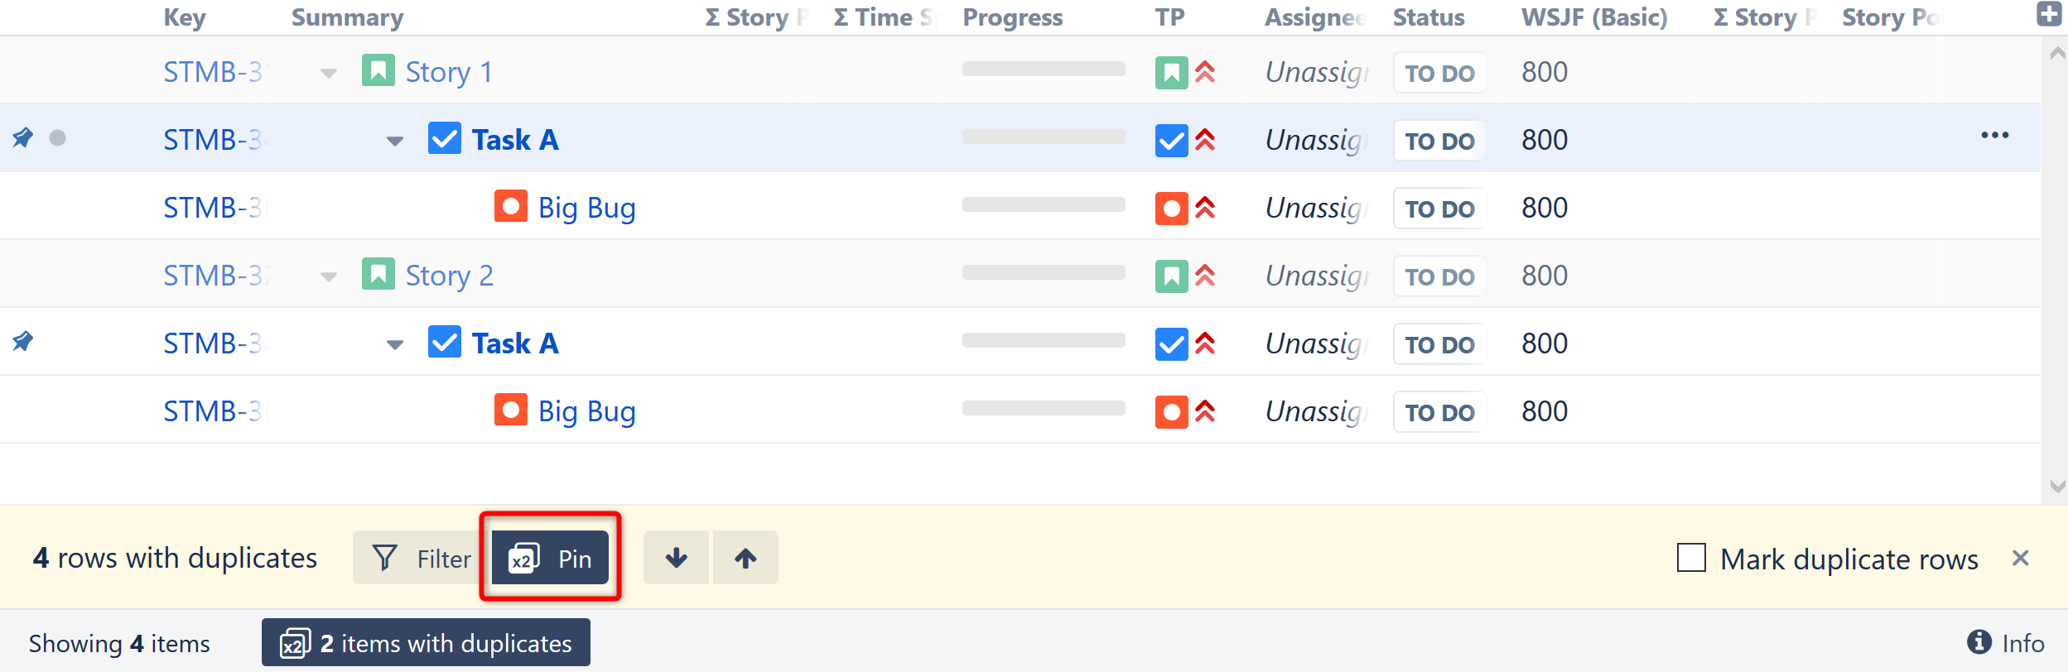2068x672 pixels.
Task: Toggle the Pin duplicates button
Action: [551, 559]
